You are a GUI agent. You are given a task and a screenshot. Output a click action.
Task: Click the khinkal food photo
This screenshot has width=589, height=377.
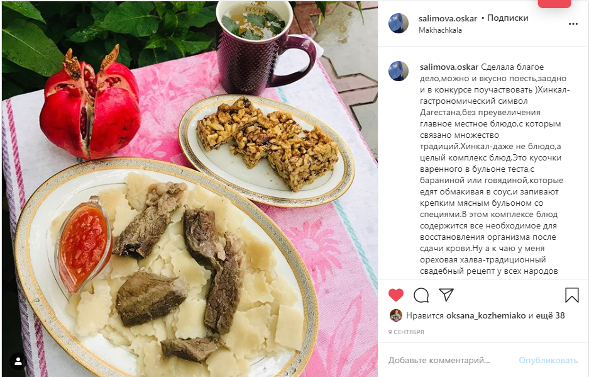coord(190,189)
